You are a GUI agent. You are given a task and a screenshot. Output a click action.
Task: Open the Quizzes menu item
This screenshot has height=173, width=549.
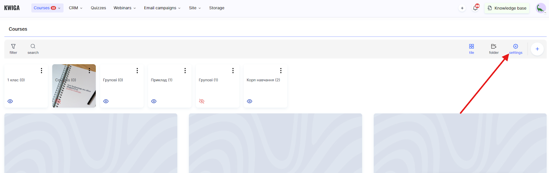pyautogui.click(x=98, y=8)
